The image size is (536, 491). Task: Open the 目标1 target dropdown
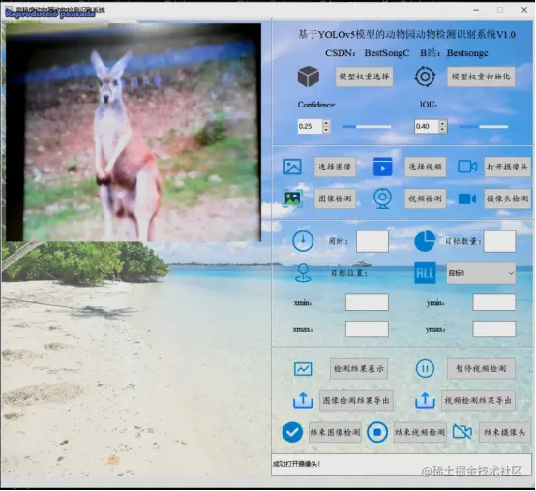[x=481, y=273]
